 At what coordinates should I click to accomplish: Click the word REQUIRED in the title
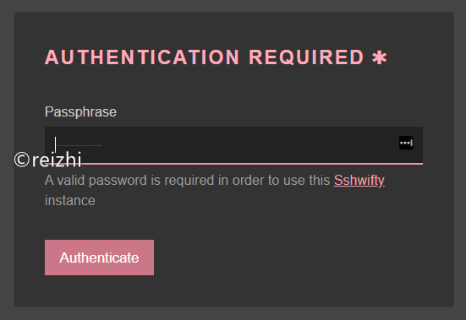(306, 57)
